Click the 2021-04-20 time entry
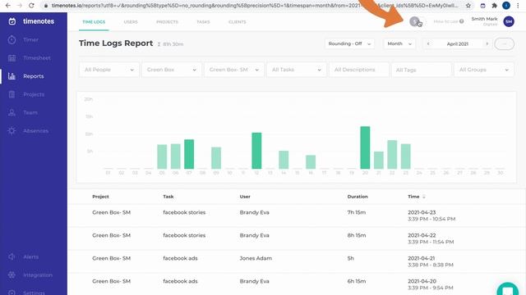The height and width of the screenshot is (295, 526). 431,284
